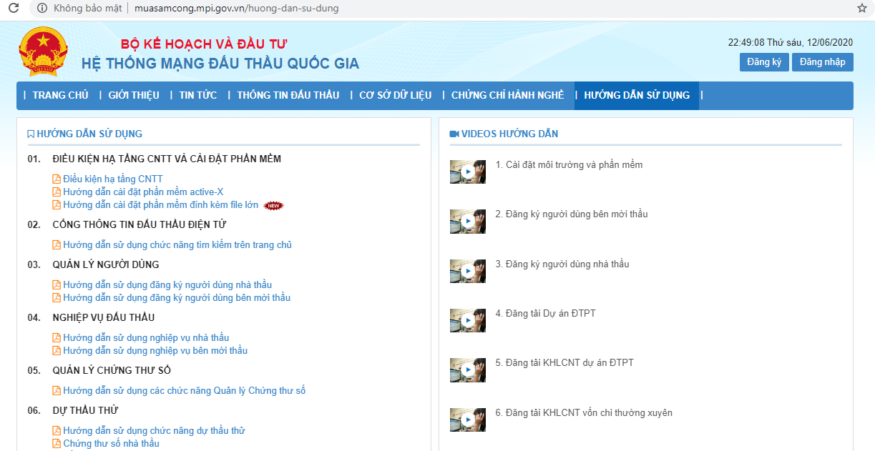The height and width of the screenshot is (451, 875).
Task: Go to the CHỨNG CHỈ HÀNH NGHỀ menu
Action: [x=507, y=95]
